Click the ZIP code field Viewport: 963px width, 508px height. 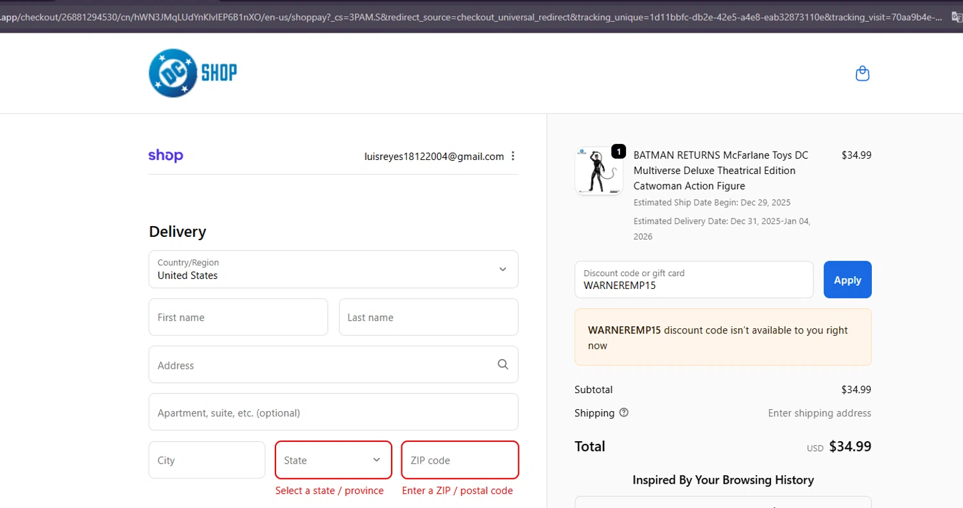coord(460,460)
